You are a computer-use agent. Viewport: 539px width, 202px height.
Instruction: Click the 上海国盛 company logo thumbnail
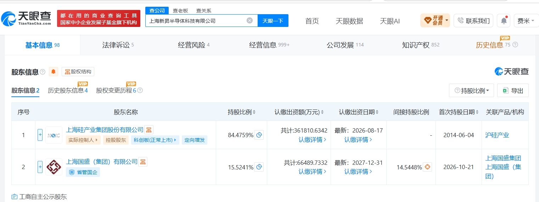(54, 167)
